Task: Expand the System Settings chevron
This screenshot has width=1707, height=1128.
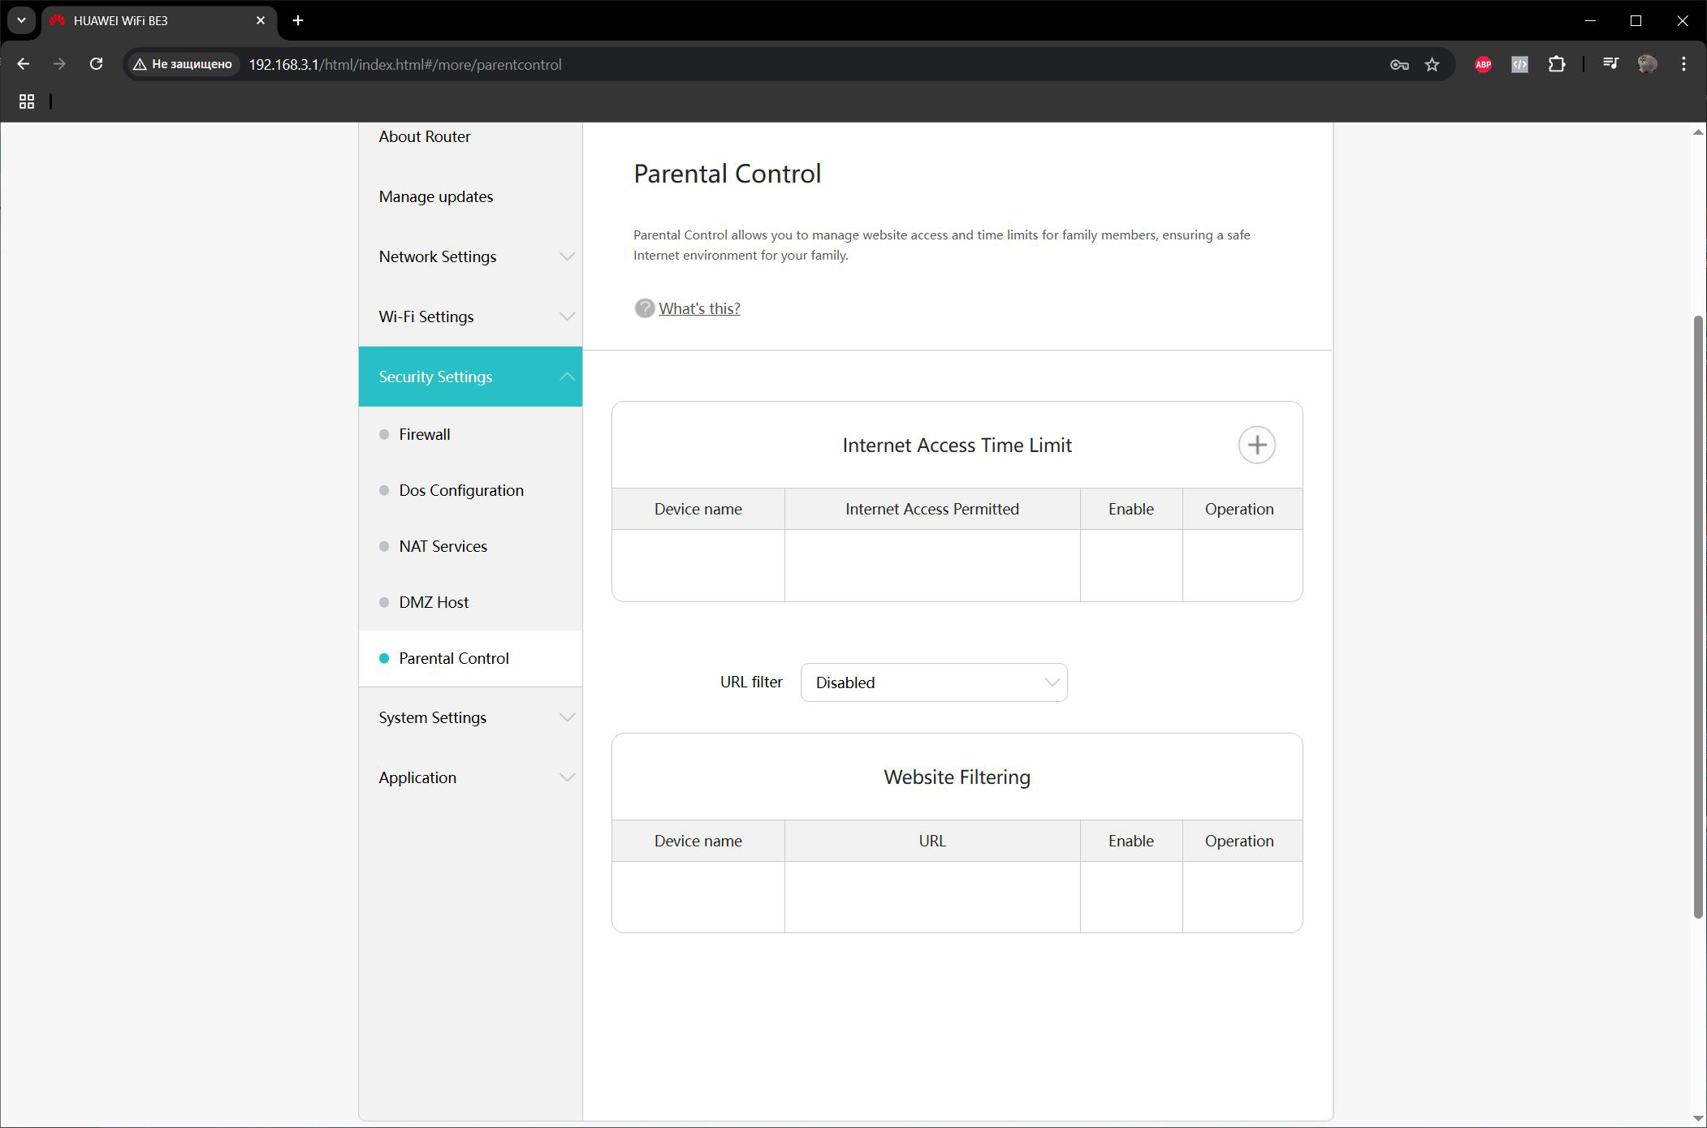Action: click(567, 717)
